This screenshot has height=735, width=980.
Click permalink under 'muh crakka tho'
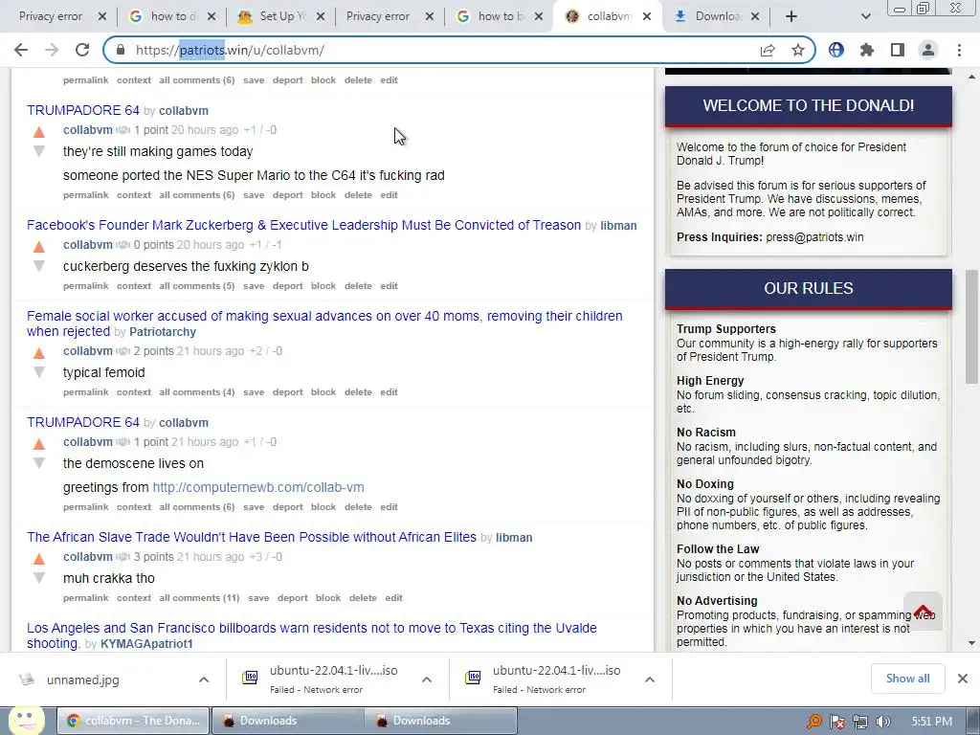(85, 597)
